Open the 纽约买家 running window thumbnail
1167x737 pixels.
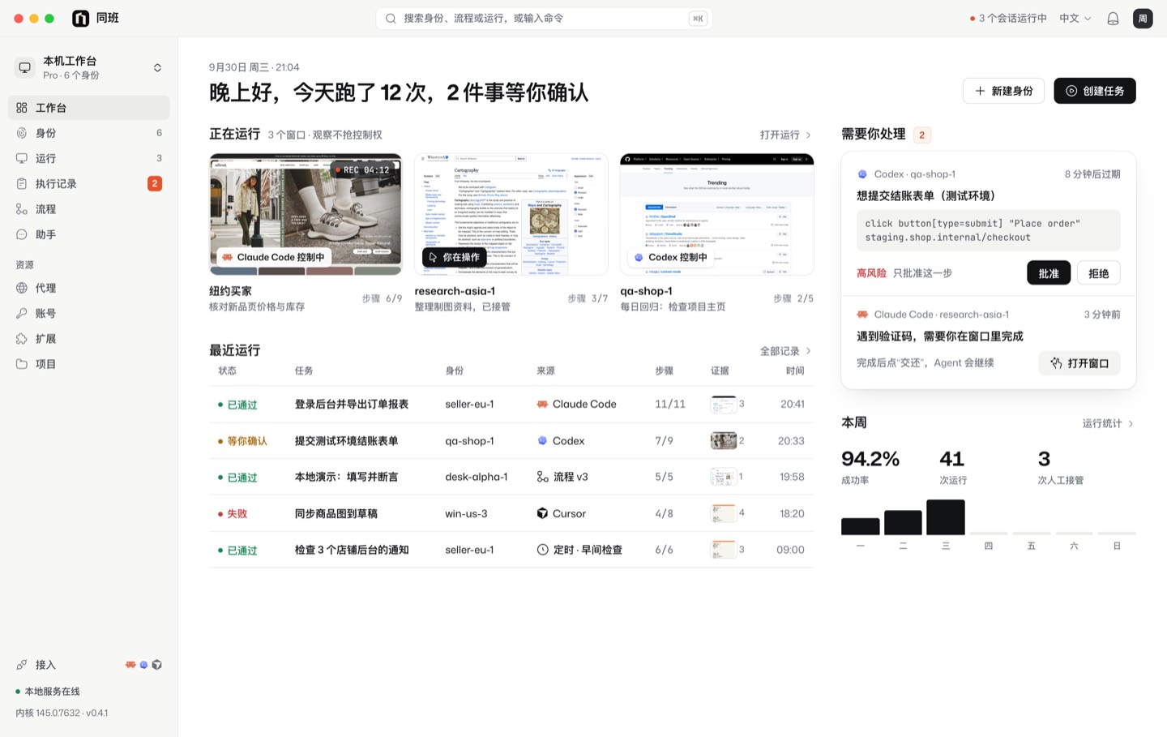[x=306, y=214]
